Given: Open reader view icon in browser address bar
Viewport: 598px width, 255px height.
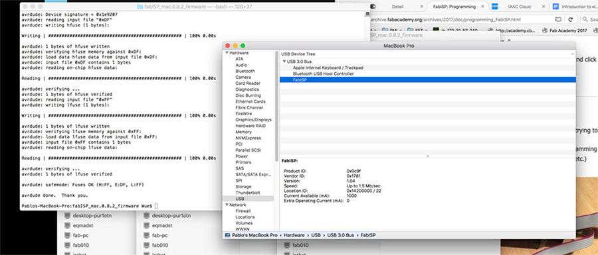Looking at the screenshot, I should pos(558,19).
